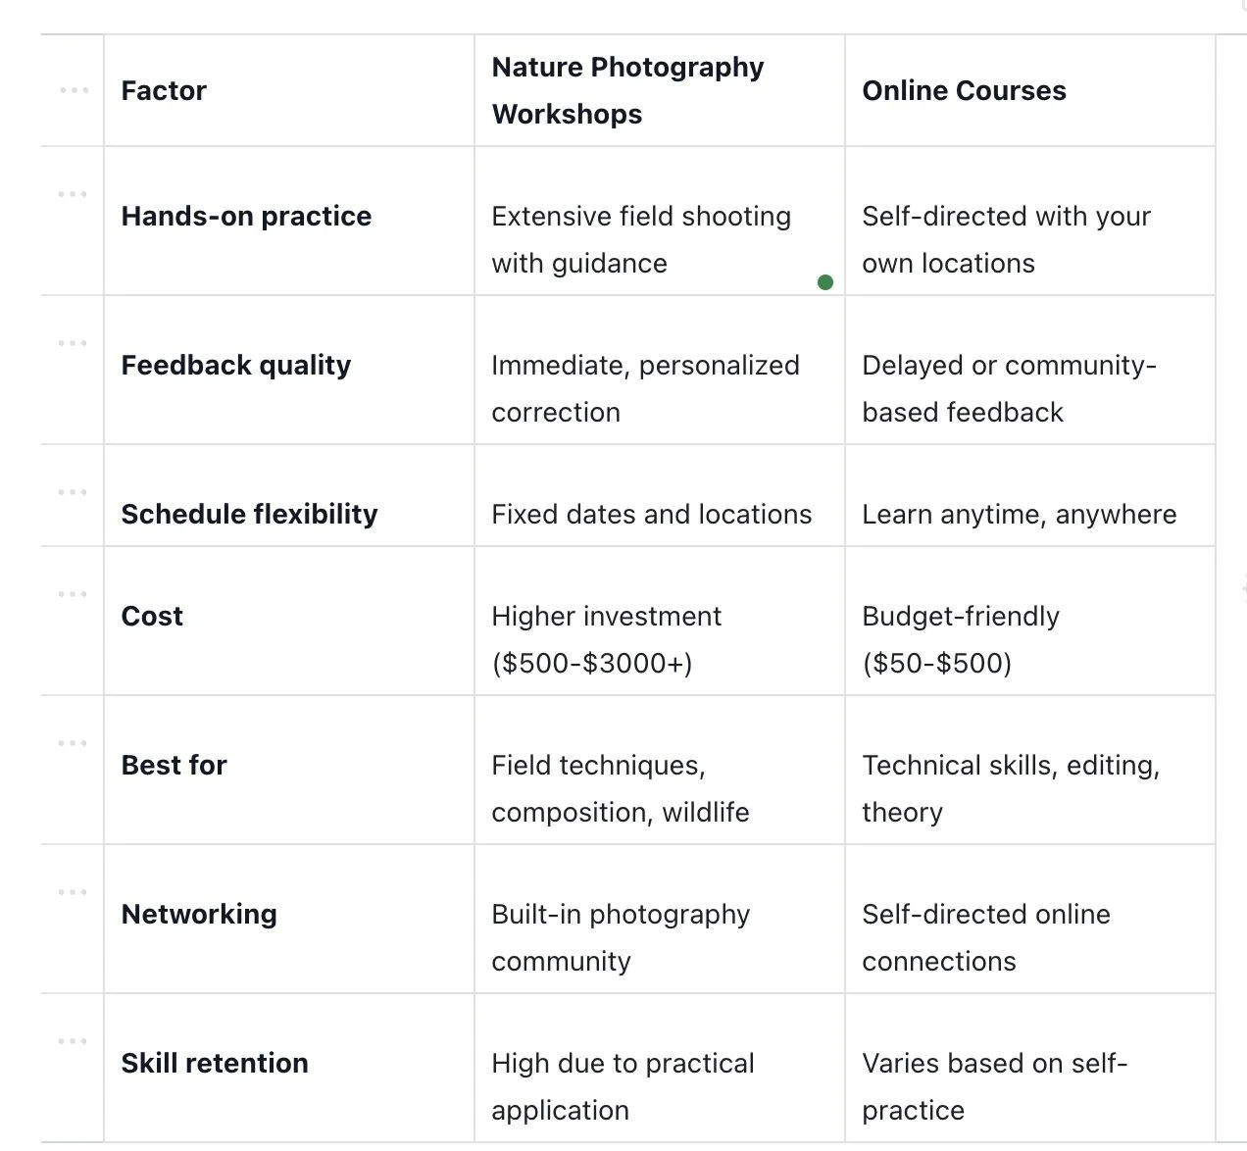Click the 'Fixed dates and locations' cell
The height and width of the screenshot is (1151, 1247).
click(x=651, y=515)
